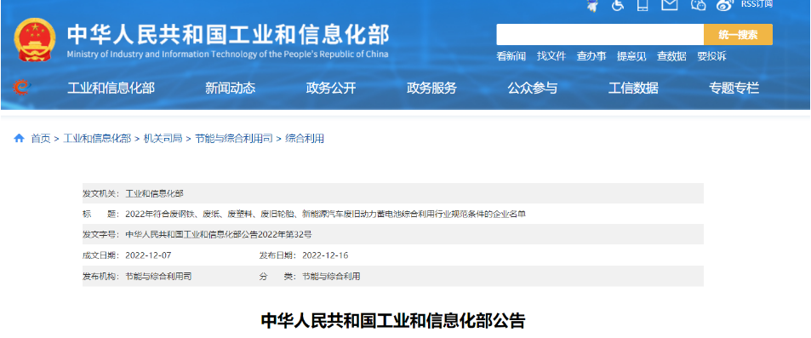Open the RSS订阅 link
Viewport: 811px width, 338px height.
(757, 4)
